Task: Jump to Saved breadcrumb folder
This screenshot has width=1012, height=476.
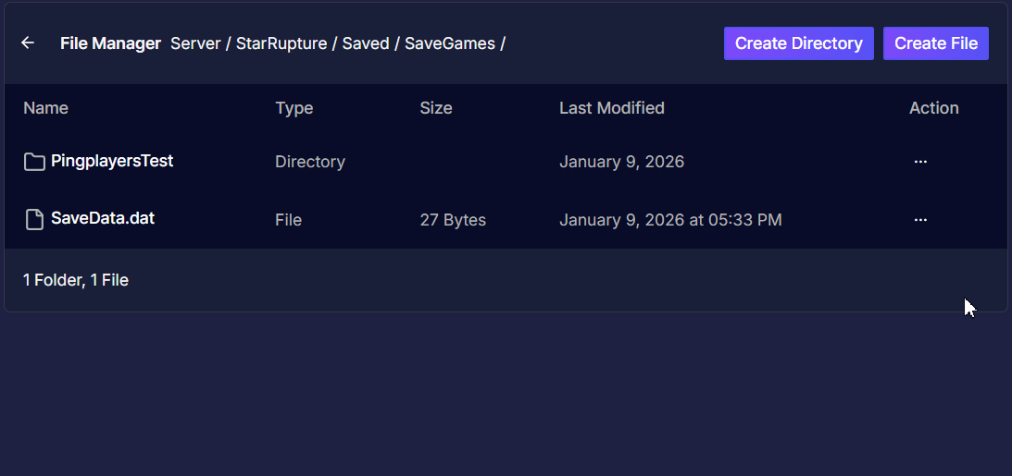Action: [366, 43]
